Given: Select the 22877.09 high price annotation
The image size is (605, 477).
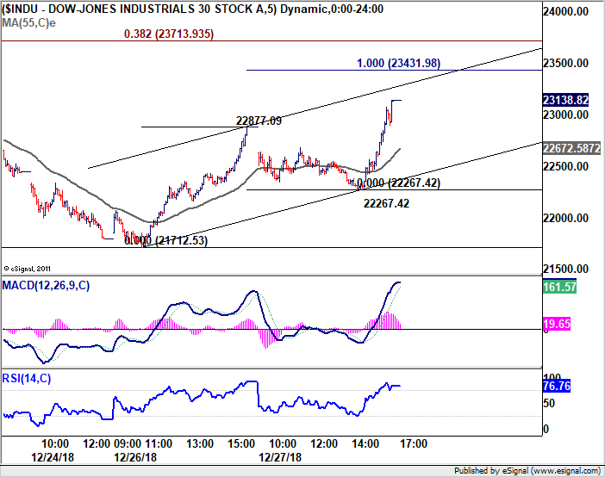Looking at the screenshot, I should coord(259,121).
